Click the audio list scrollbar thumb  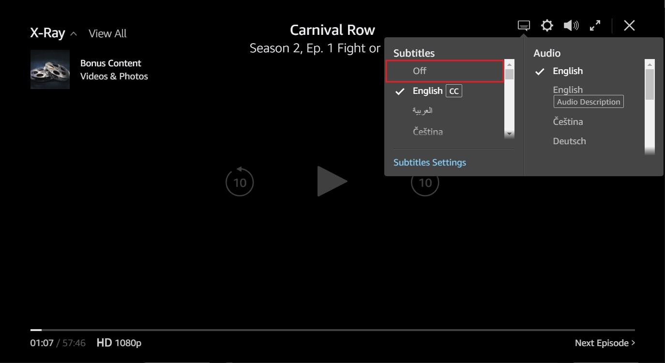(650, 85)
